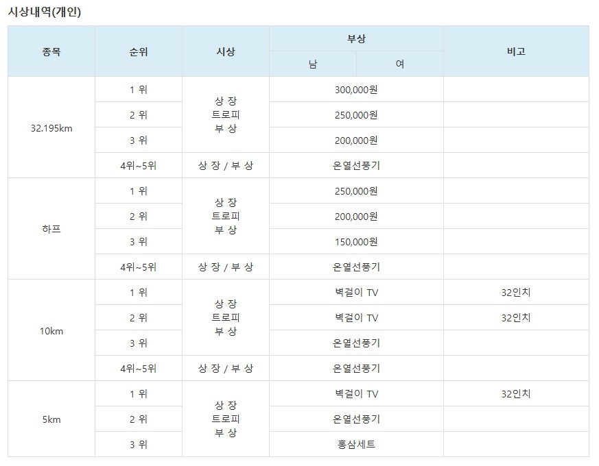Click the 홍삼세트 prize cell

click(x=356, y=444)
